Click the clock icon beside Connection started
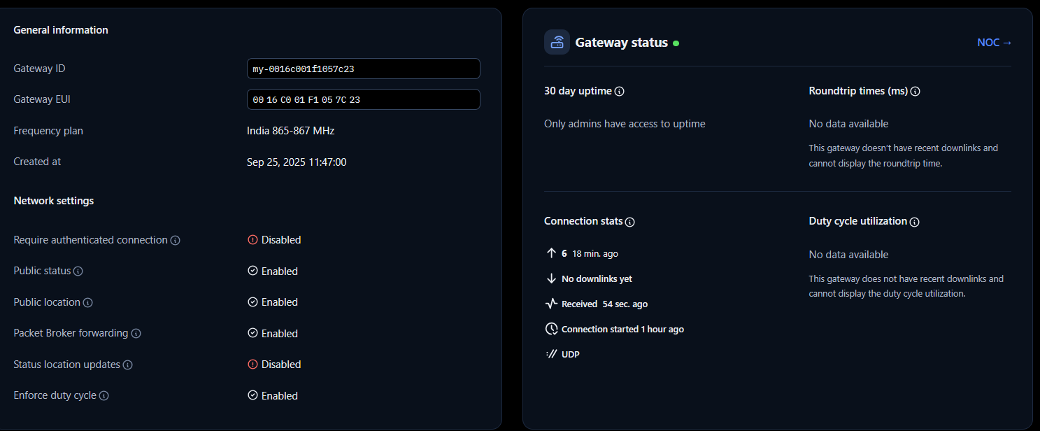This screenshot has height=431, width=1040. coord(551,329)
